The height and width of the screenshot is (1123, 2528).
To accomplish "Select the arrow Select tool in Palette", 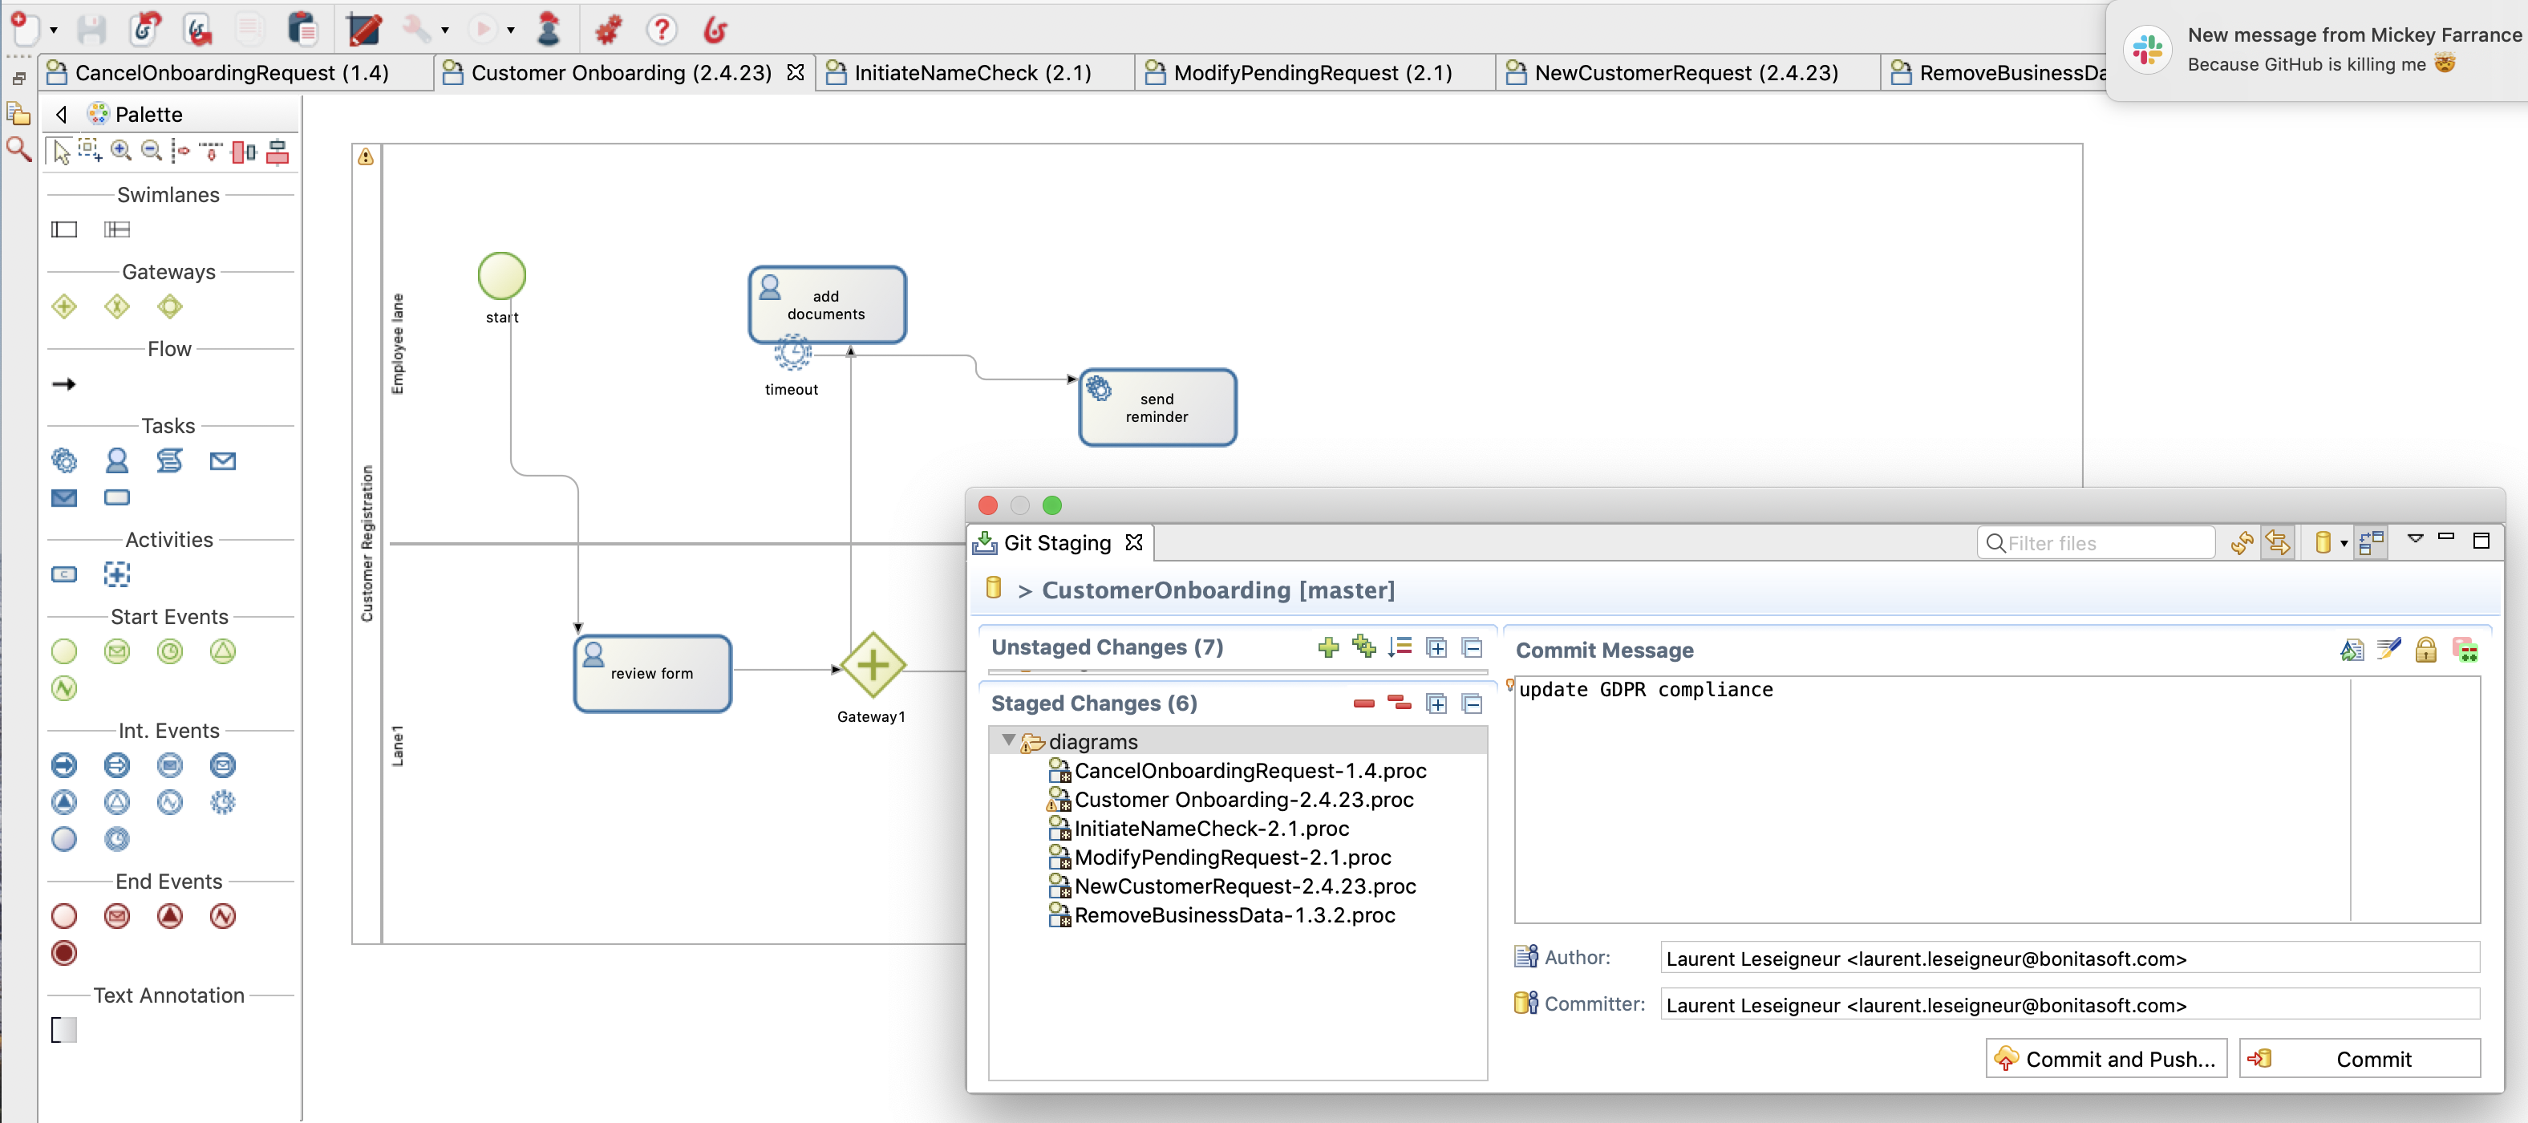I will [61, 151].
